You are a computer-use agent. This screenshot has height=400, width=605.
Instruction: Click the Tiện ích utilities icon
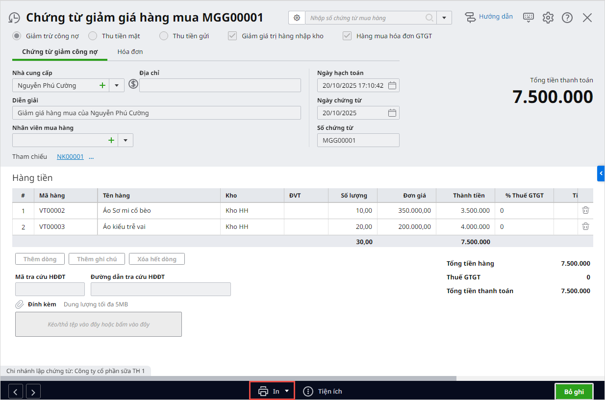point(308,391)
